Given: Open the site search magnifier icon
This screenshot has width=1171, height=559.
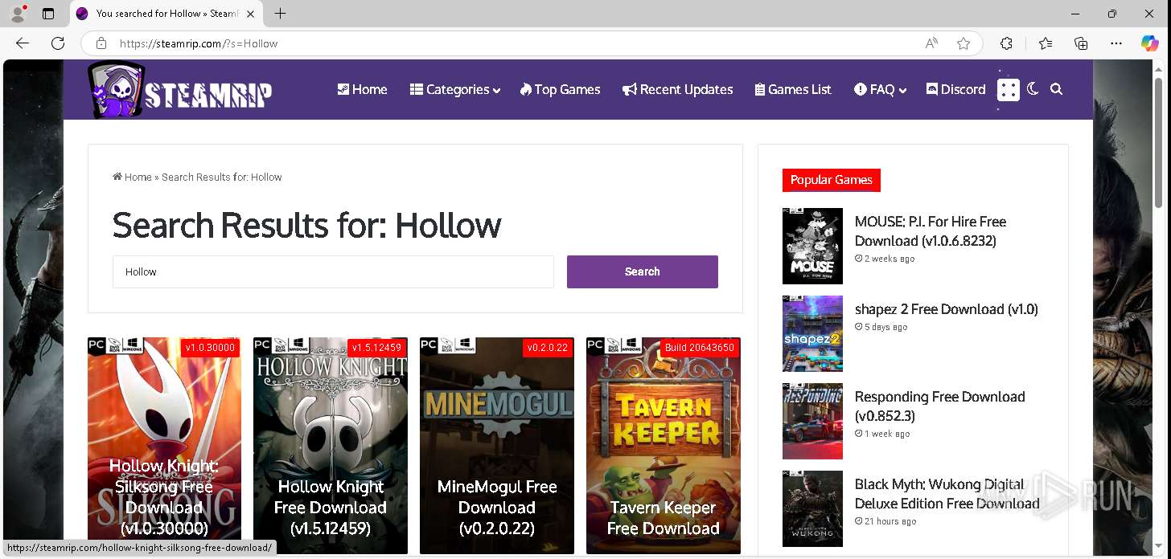Looking at the screenshot, I should coord(1057,89).
